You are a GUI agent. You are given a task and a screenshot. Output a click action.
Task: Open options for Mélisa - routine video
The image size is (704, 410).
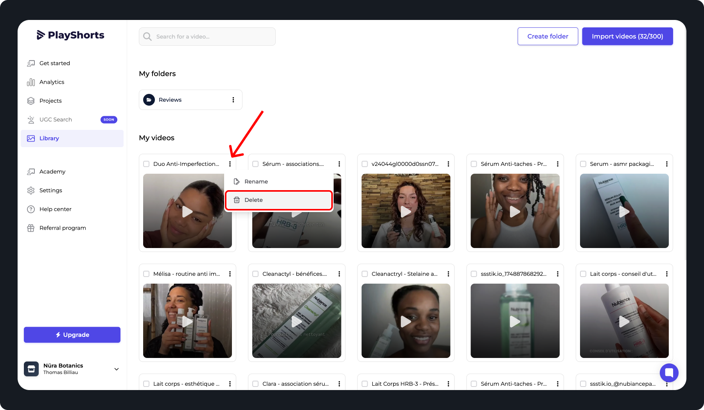click(230, 274)
